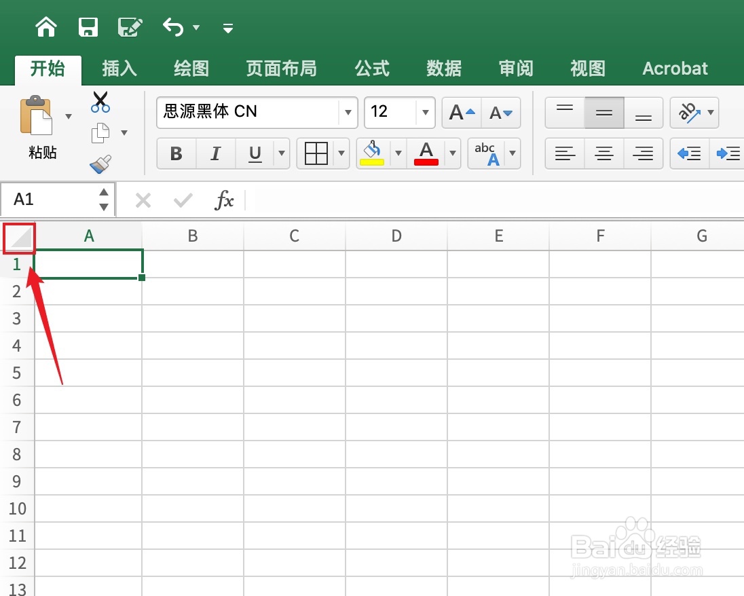
Task: Decrease font size
Action: tap(501, 113)
